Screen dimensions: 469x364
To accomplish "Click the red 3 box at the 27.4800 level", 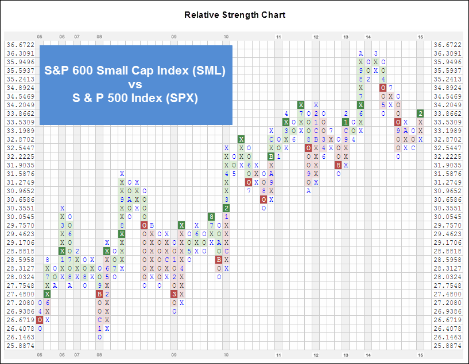I will [175, 294].
